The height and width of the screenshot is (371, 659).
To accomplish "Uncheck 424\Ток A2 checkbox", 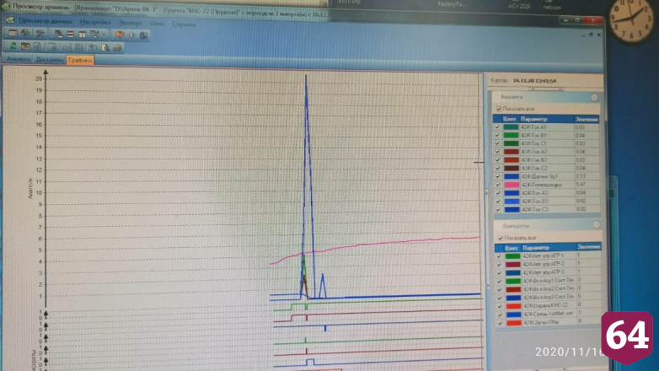I will 497,152.
